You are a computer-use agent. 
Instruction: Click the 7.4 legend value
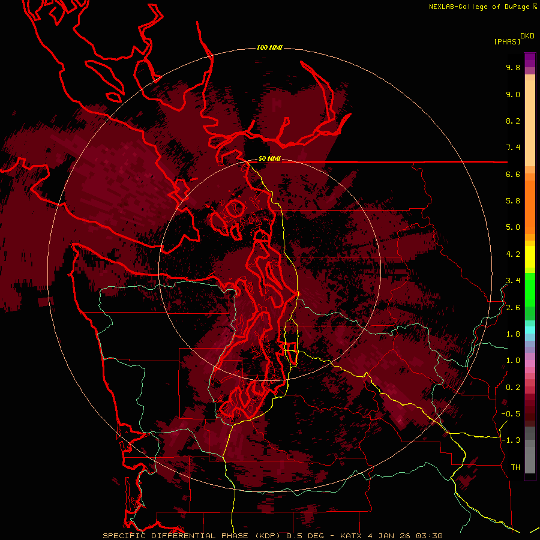pos(513,148)
